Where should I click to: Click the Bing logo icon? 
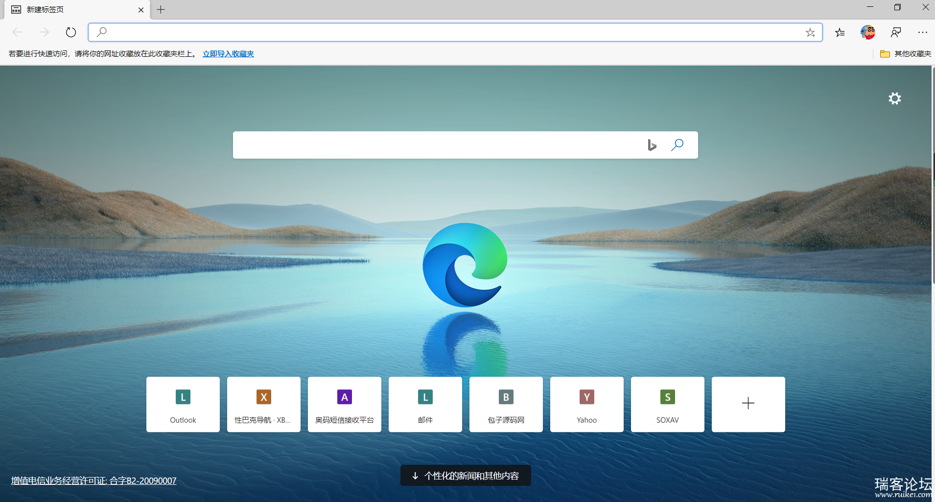pyautogui.click(x=652, y=145)
